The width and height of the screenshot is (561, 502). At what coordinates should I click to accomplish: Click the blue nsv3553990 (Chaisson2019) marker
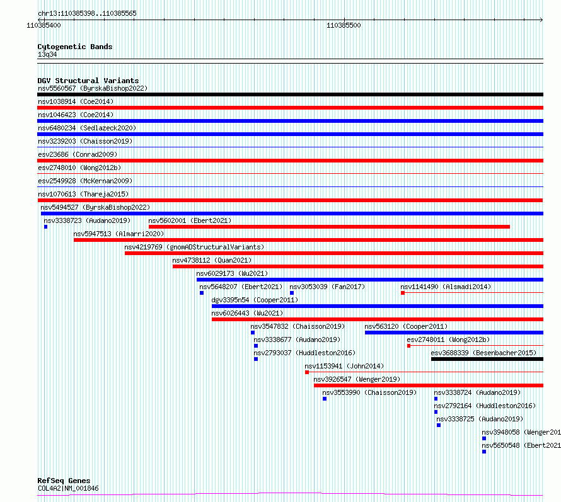click(325, 399)
